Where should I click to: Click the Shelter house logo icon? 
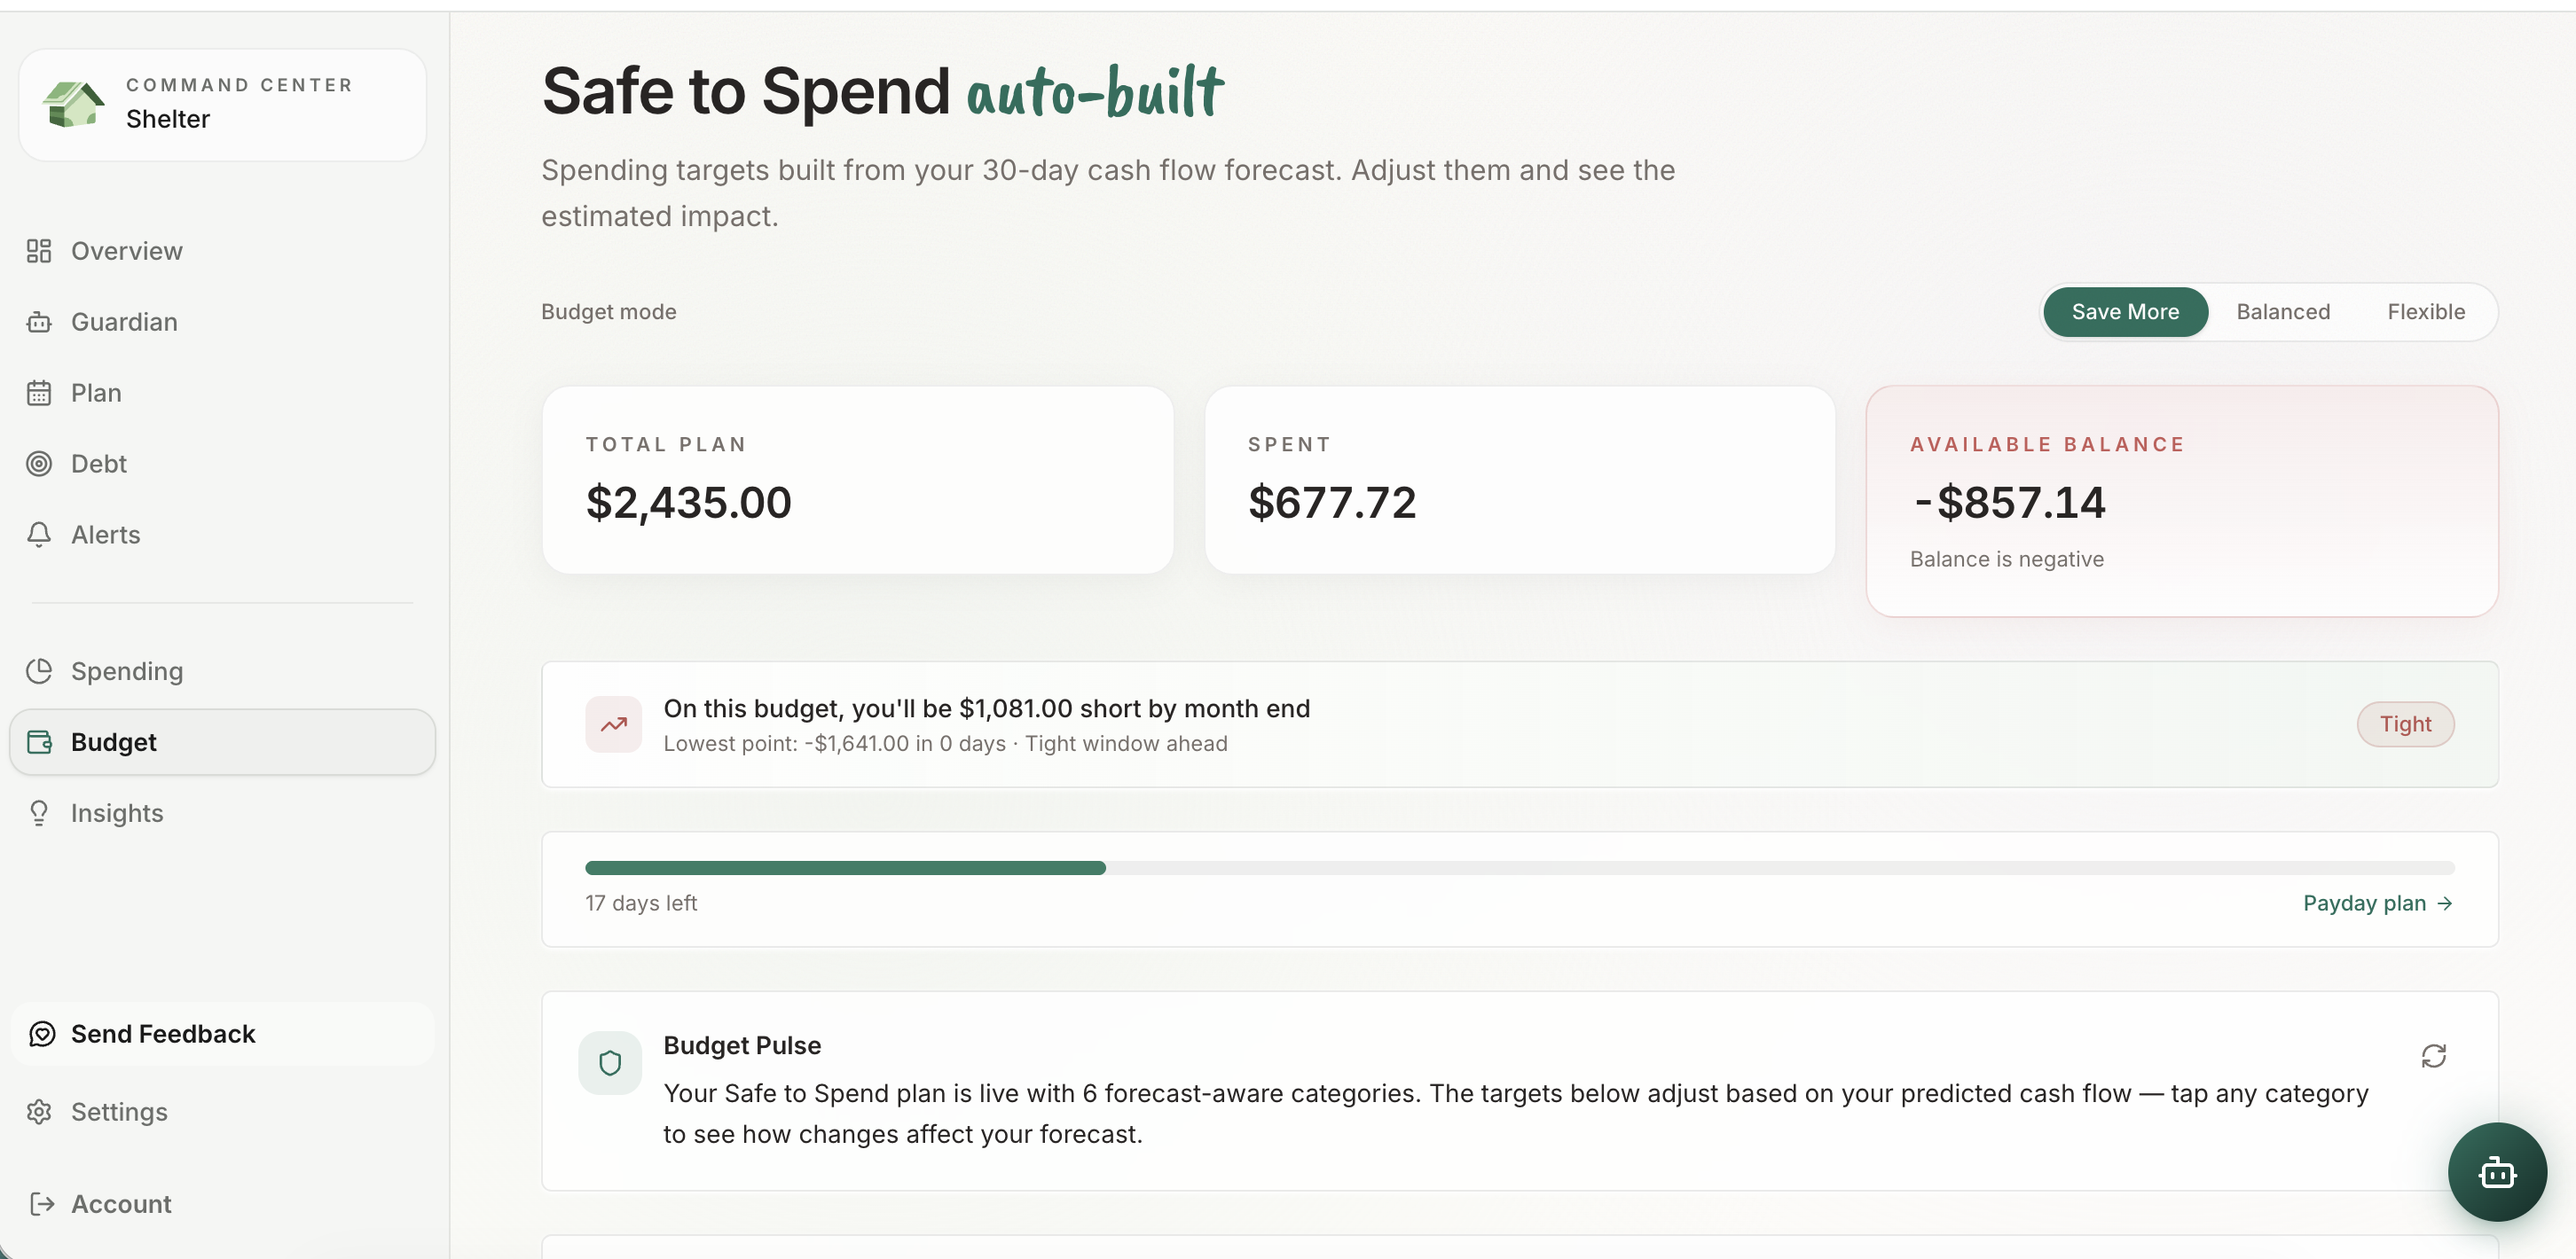[73, 105]
